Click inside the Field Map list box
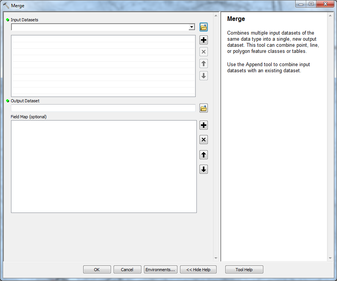The width and height of the screenshot is (337, 281). tap(103, 166)
